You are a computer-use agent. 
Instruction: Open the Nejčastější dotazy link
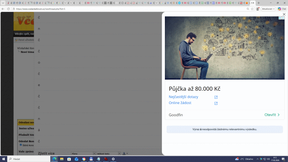point(183,97)
